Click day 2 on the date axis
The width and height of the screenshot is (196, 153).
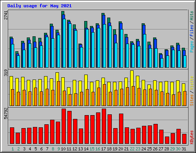click(x=18, y=149)
